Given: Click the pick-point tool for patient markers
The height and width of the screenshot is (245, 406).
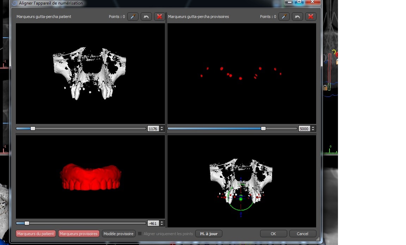Looking at the screenshot, I should click(133, 17).
